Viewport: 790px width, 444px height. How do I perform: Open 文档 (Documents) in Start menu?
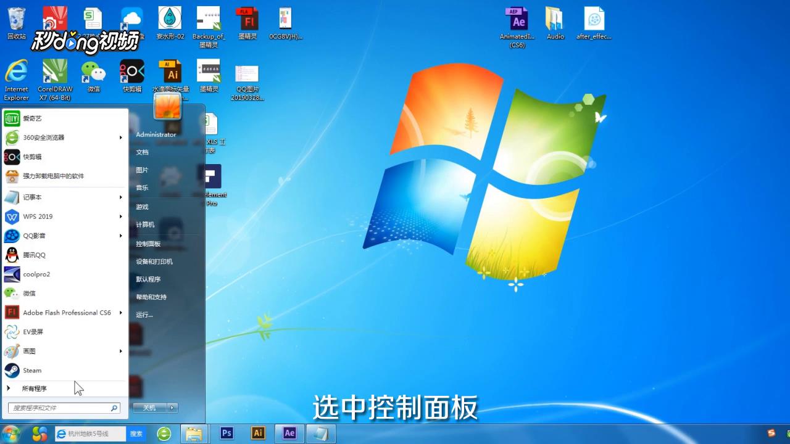[143, 152]
